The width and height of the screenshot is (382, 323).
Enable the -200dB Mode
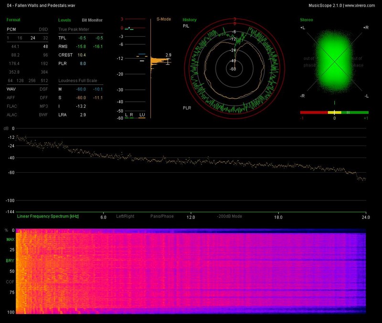pyautogui.click(x=230, y=216)
